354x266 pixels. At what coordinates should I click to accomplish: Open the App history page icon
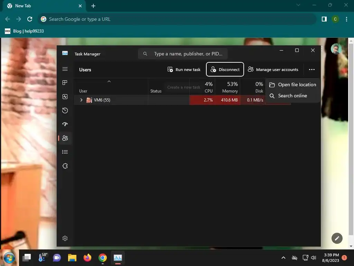65,110
